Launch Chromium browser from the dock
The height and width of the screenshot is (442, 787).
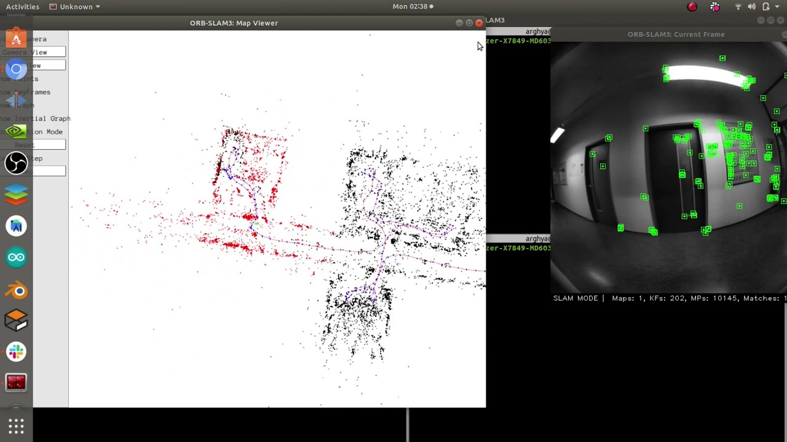16,69
